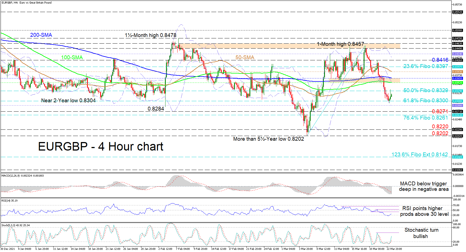Click the '1½-Month high 0.8478' annotation

click(x=151, y=35)
